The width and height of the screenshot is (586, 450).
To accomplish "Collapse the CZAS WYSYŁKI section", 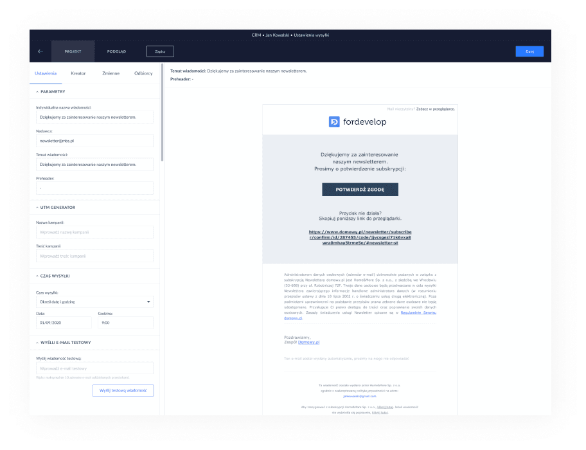I will [x=37, y=276].
